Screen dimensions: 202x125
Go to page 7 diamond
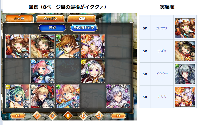click(37, 116)
